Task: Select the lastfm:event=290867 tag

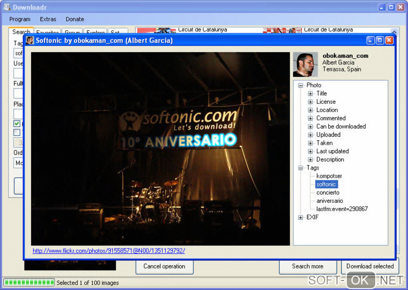Action: click(x=342, y=209)
